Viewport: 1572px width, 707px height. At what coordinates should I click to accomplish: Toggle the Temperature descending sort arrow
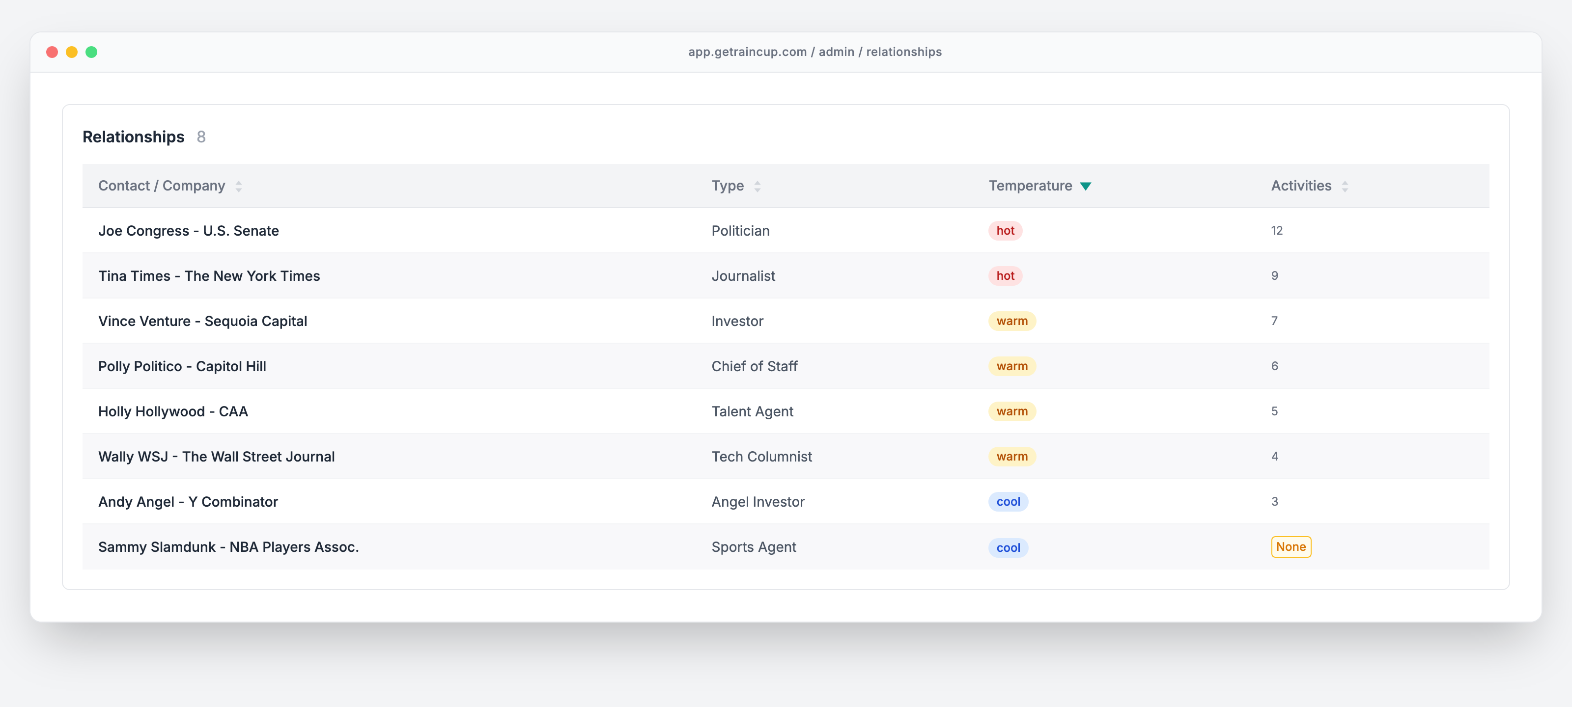point(1086,187)
